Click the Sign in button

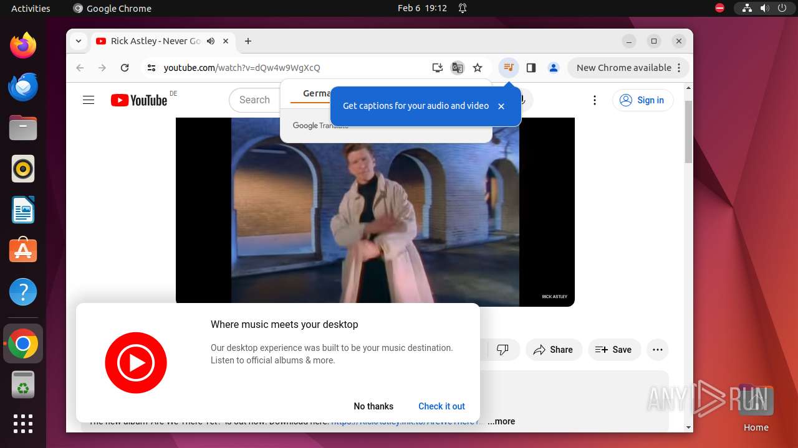[x=643, y=100]
